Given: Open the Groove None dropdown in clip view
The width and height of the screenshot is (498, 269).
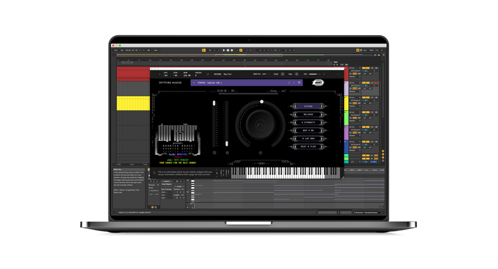Looking at the screenshot, I should pyautogui.click(x=153, y=188).
